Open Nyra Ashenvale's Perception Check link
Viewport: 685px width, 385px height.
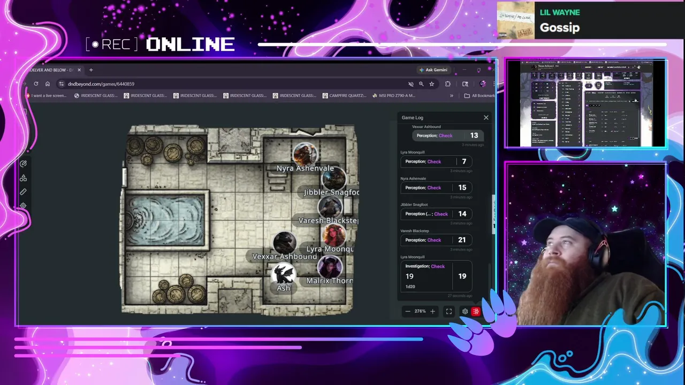434,188
